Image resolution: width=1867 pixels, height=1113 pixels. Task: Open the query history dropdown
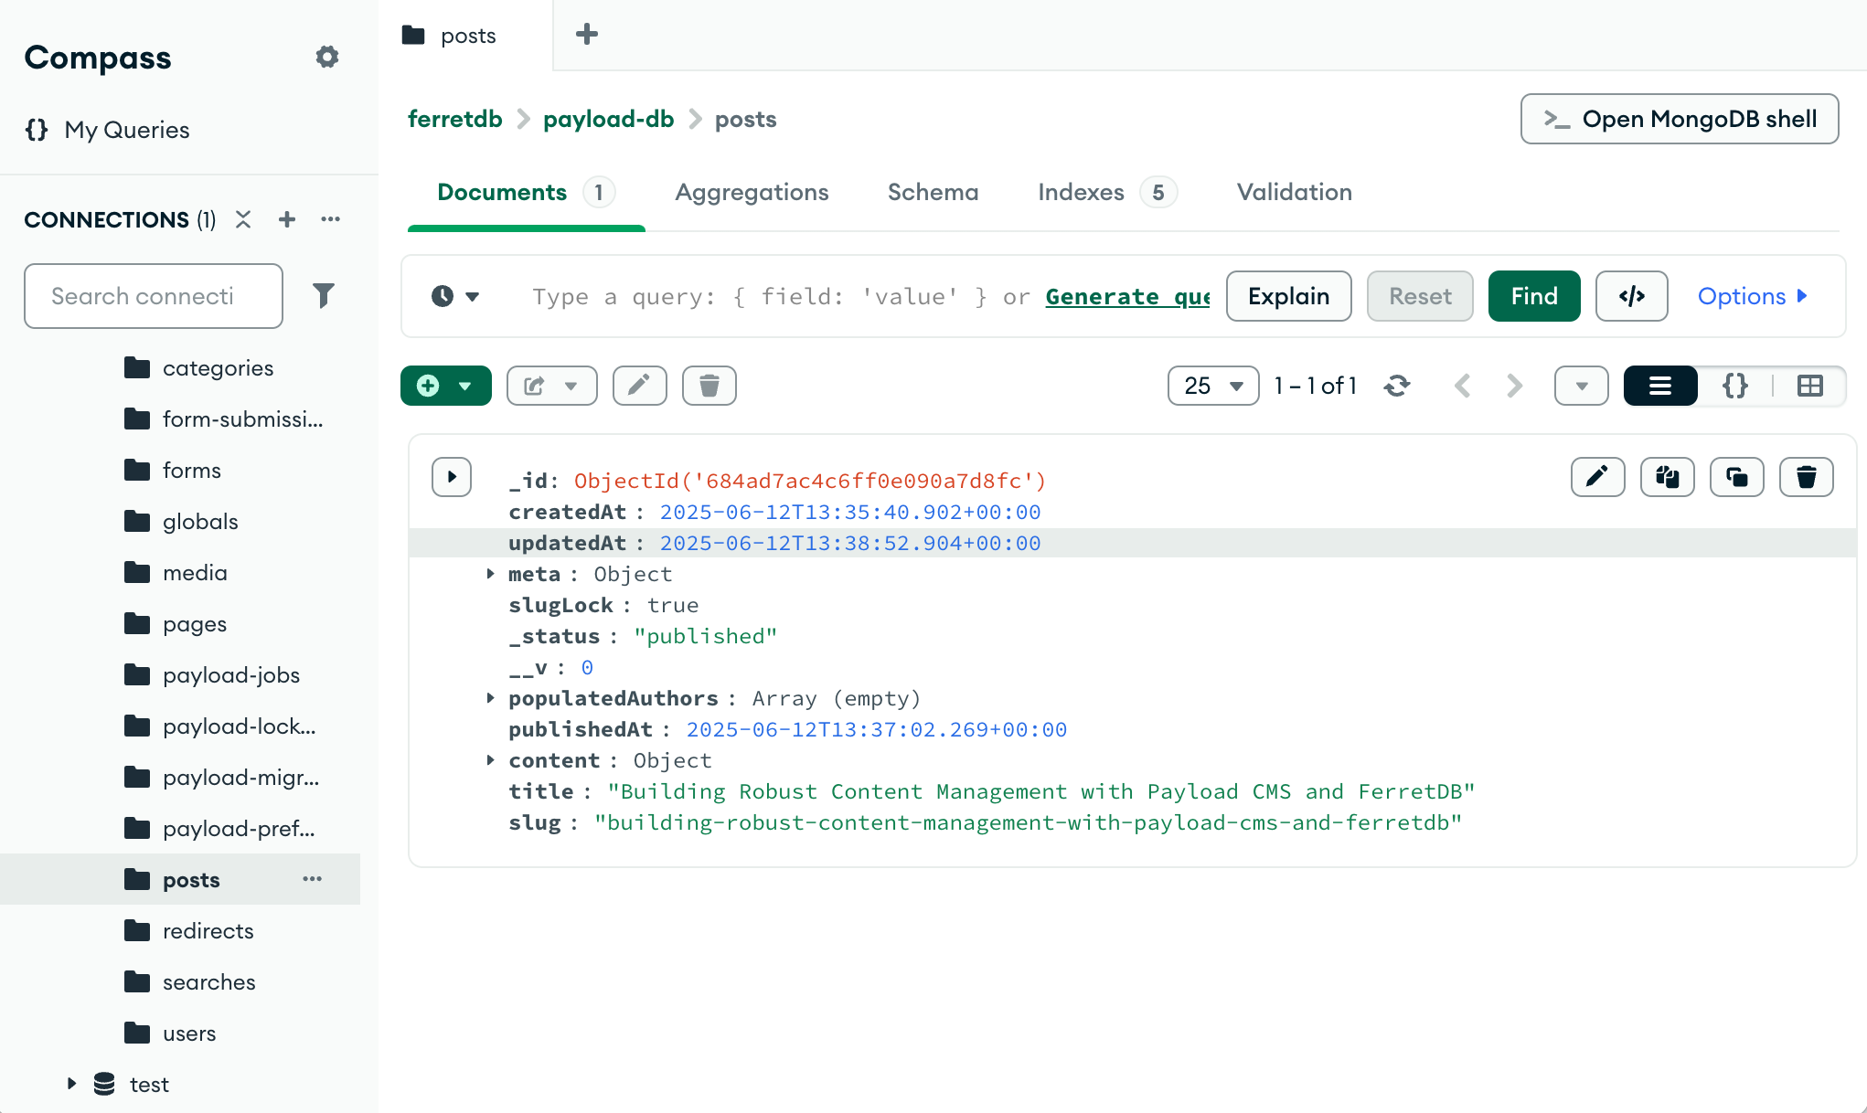[454, 296]
